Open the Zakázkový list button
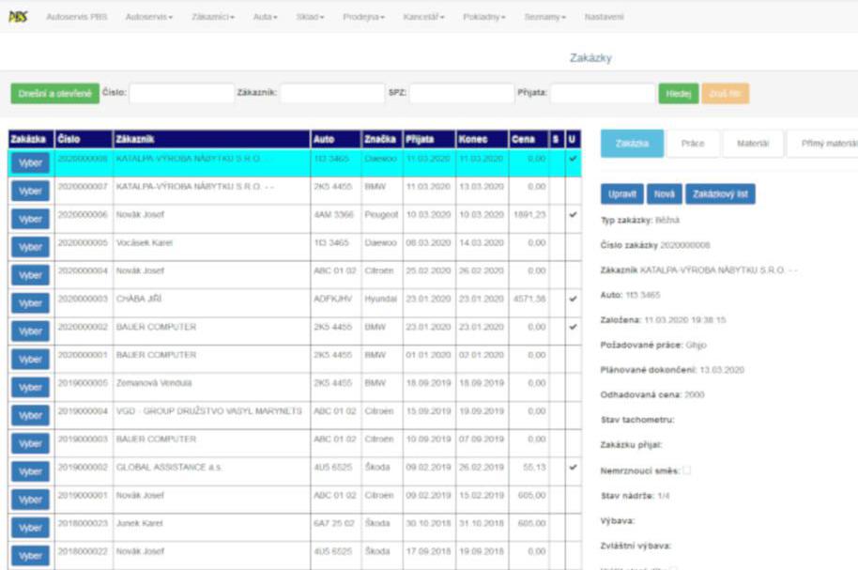Viewport: 858px width, 570px height. [720, 194]
